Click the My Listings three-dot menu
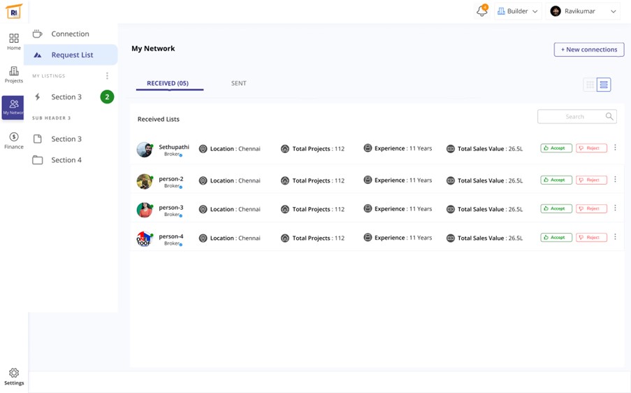 (107, 76)
